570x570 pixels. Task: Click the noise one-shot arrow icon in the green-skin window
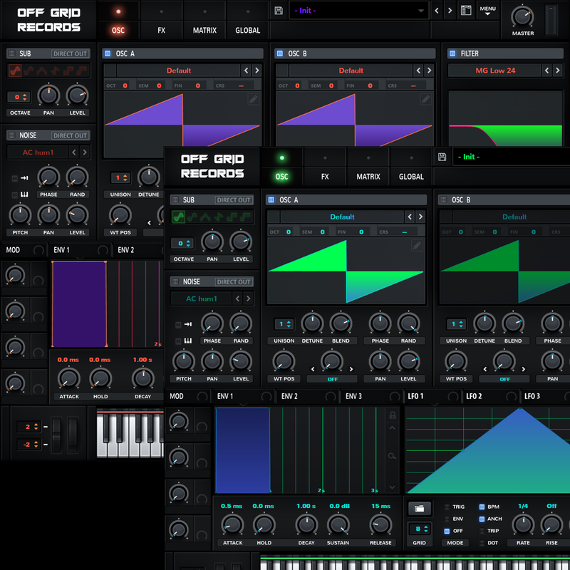pyautogui.click(x=188, y=324)
